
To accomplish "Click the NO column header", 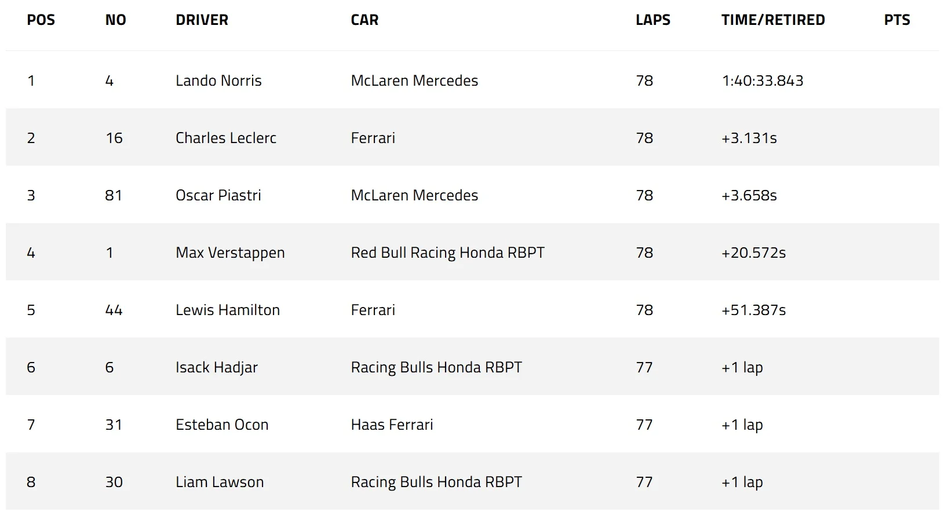I will pos(115,20).
